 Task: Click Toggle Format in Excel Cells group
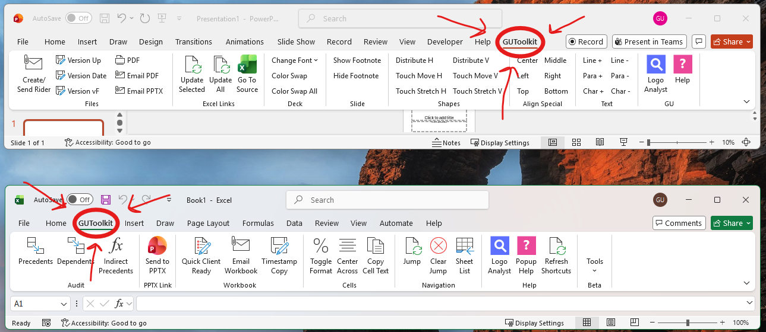(x=321, y=256)
